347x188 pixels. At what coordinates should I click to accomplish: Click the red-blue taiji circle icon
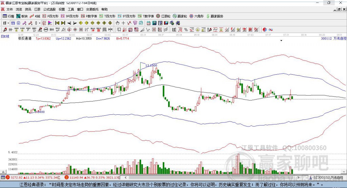click(x=265, y=30)
